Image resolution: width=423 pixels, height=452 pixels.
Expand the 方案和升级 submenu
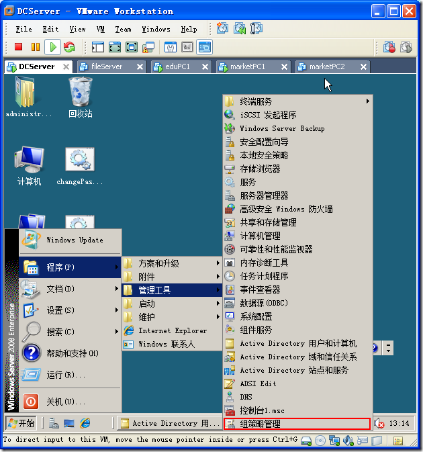(x=172, y=263)
